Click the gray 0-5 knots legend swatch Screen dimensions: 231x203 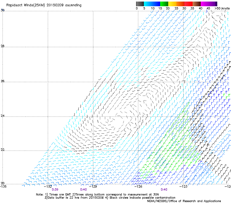click(x=140, y=4)
